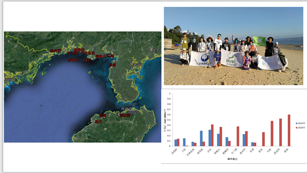
Task: Click the small island in the middle of sea
Action: tap(41, 106)
